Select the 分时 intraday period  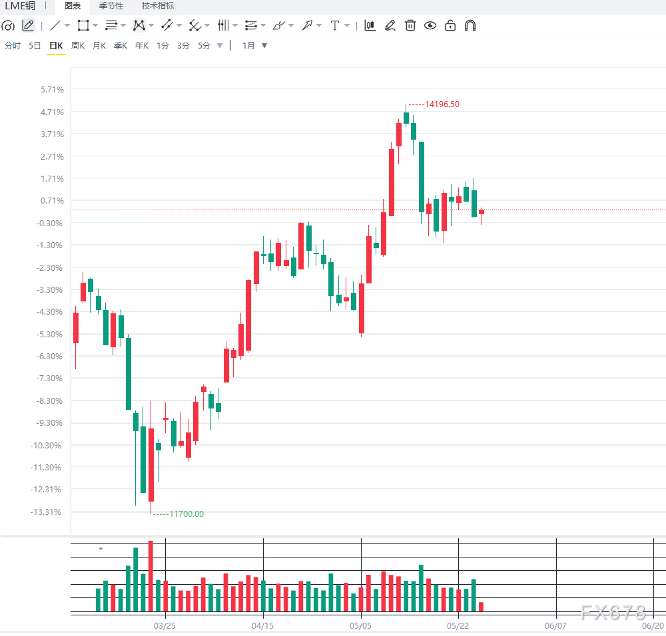[13, 45]
